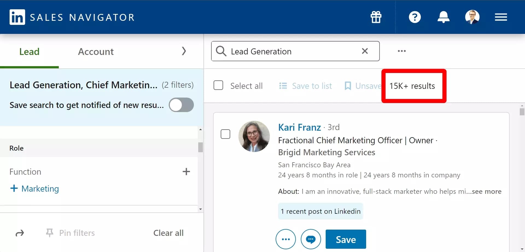Toggle the save search notification switch
The width and height of the screenshot is (525, 252).
(181, 105)
